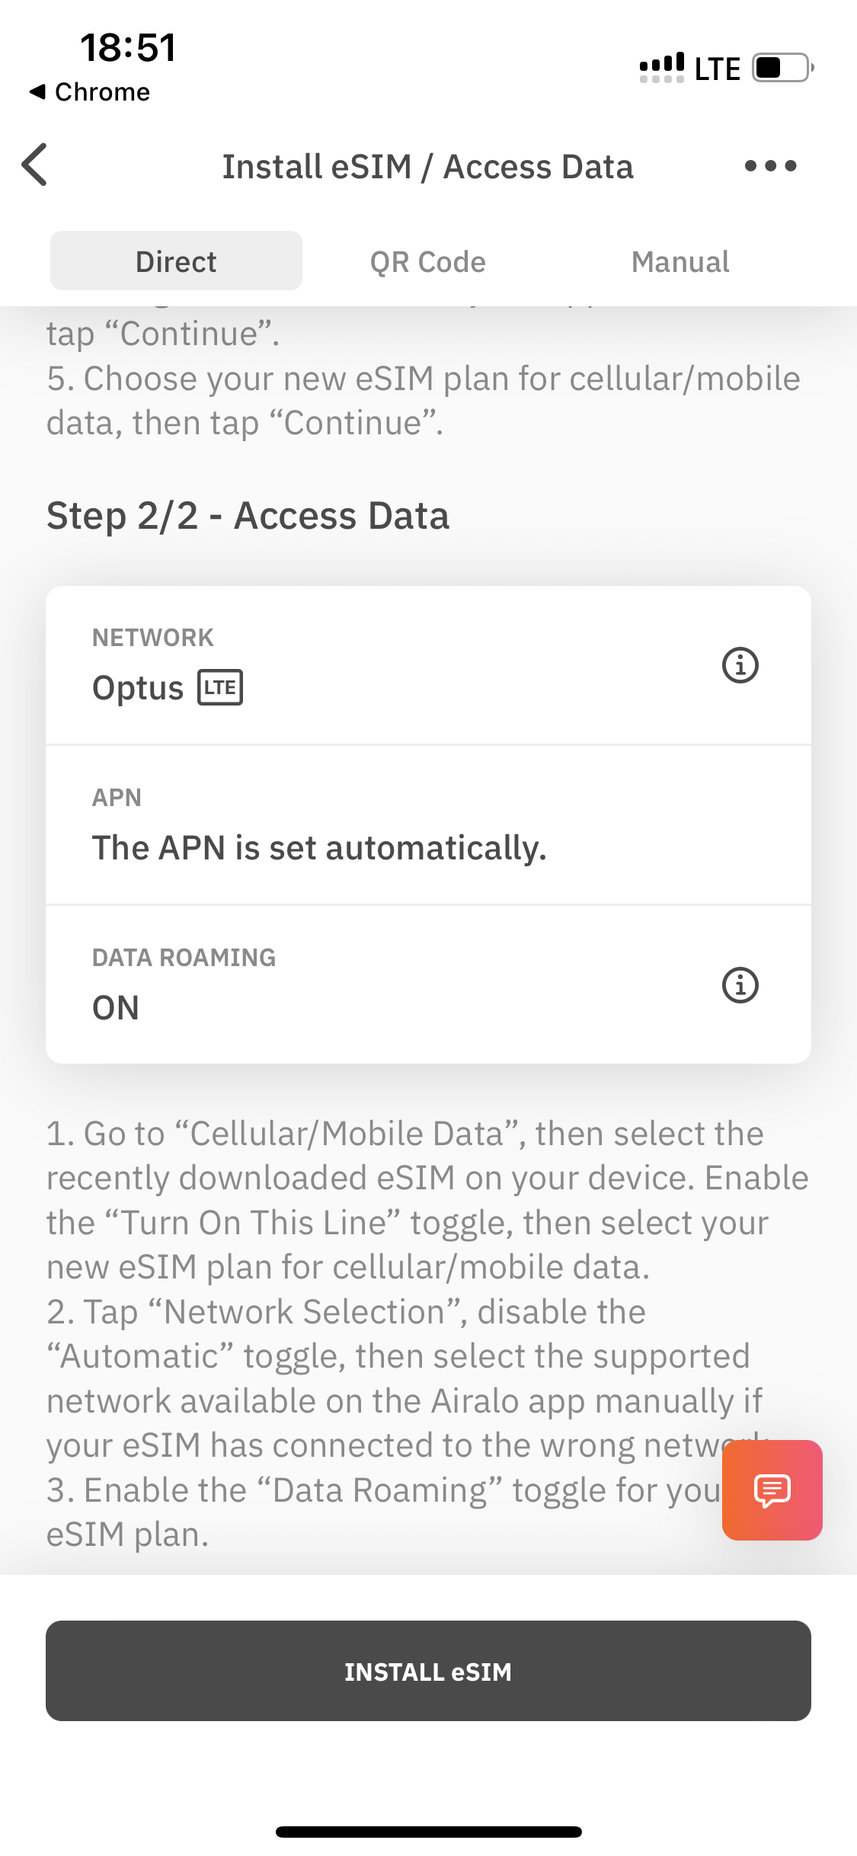Tap the cellular signal bars icon
The width and height of the screenshot is (857, 1856).
[661, 68]
